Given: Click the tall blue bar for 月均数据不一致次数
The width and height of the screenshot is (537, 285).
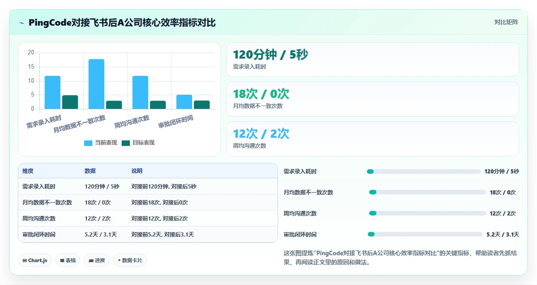Looking at the screenshot, I should pos(96,84).
